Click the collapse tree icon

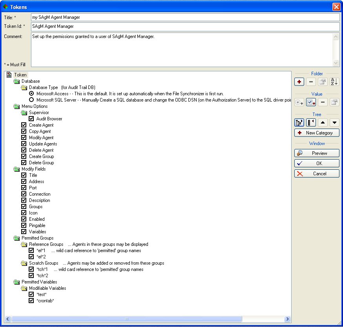(311, 122)
